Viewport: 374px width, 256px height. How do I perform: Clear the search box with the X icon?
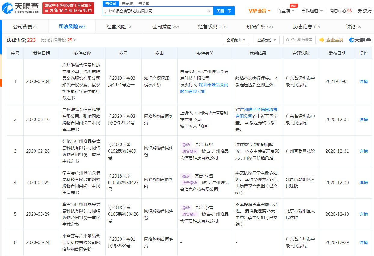[209, 11]
